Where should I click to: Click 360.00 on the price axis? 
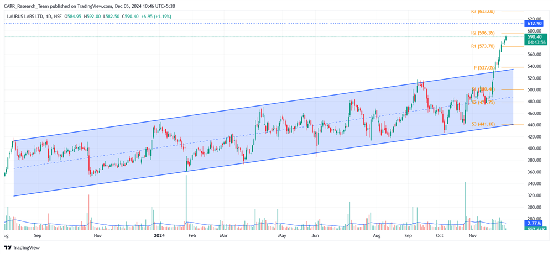pos(534,172)
